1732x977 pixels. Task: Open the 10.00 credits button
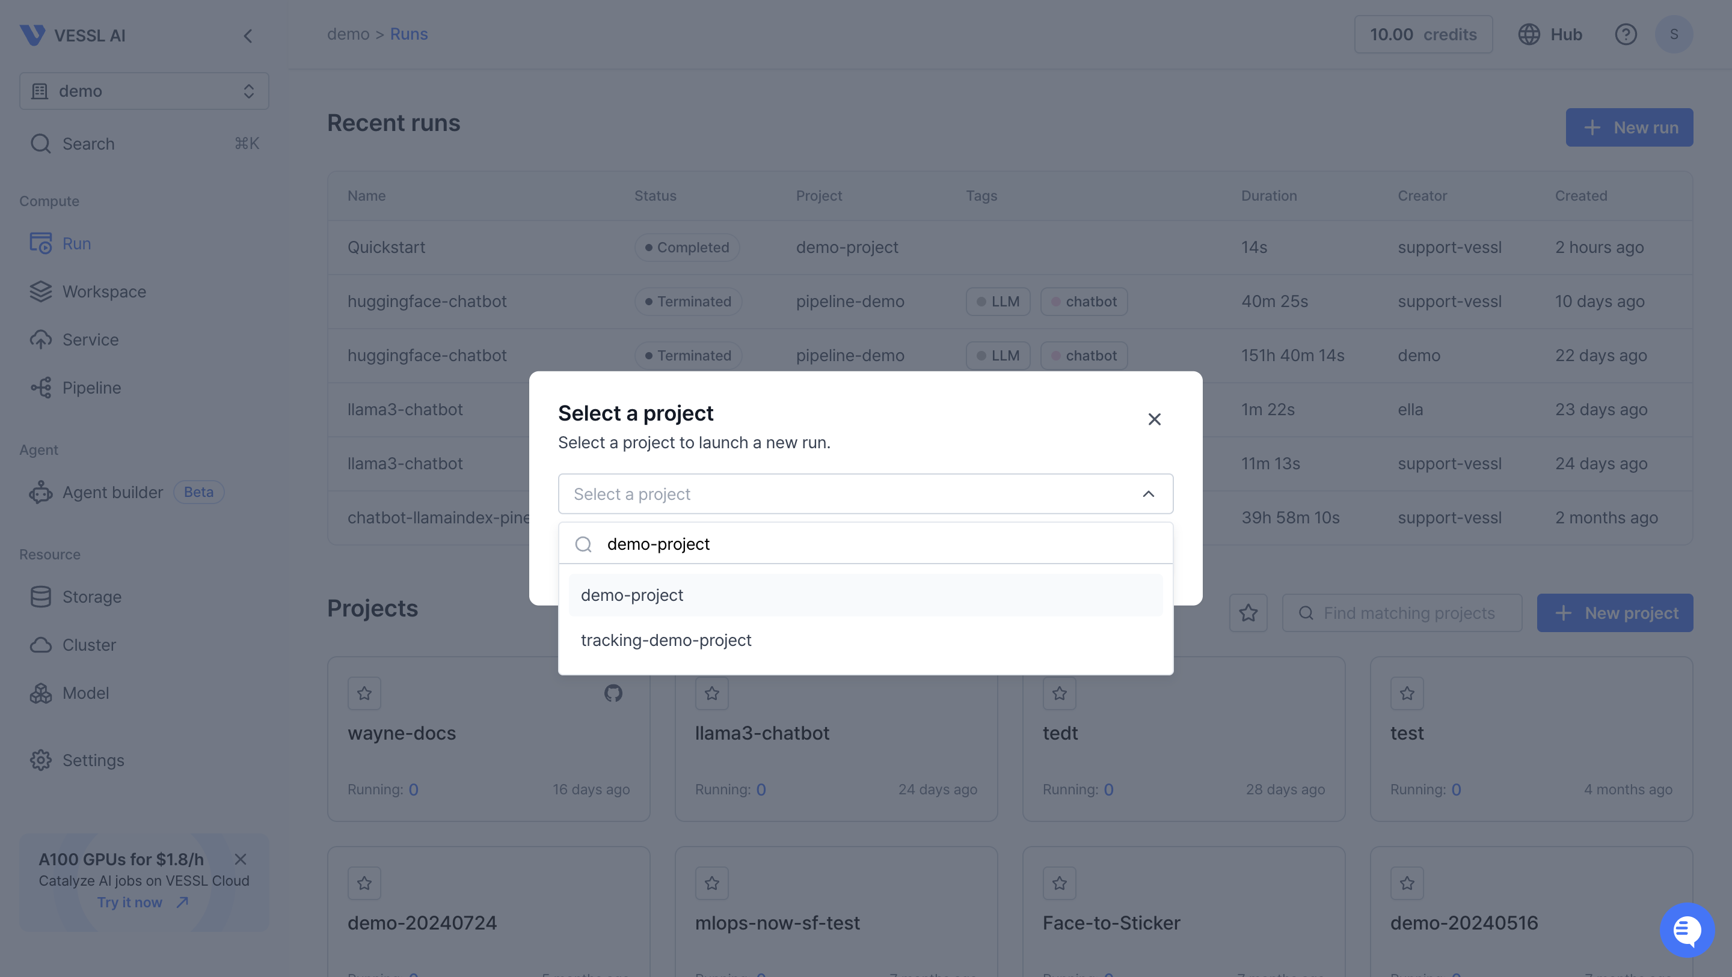click(1423, 34)
